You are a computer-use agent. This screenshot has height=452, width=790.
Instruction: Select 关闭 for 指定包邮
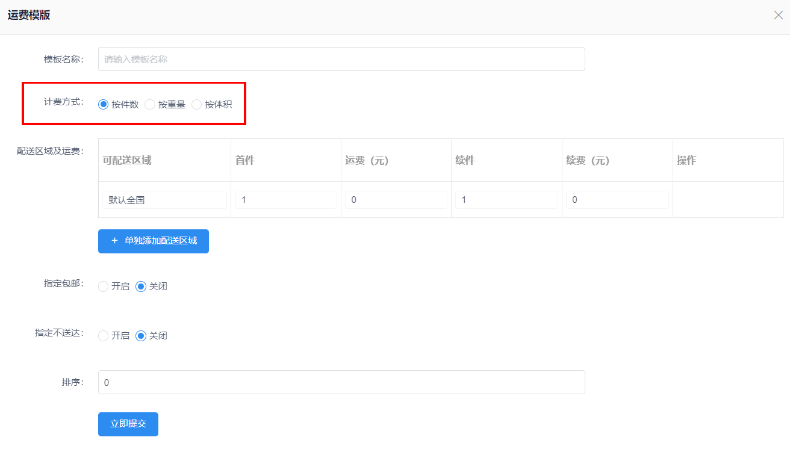pos(141,286)
